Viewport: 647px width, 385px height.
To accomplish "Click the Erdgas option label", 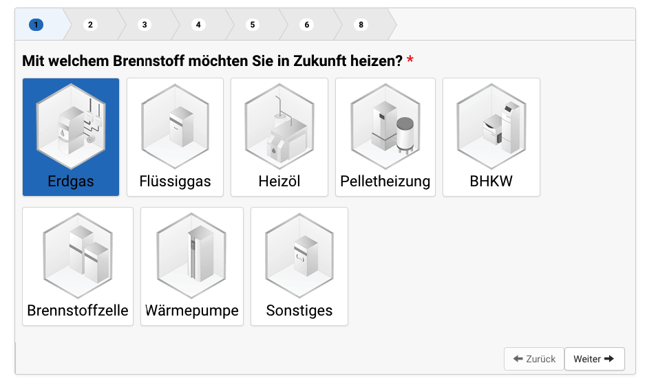I will pos(71,181).
